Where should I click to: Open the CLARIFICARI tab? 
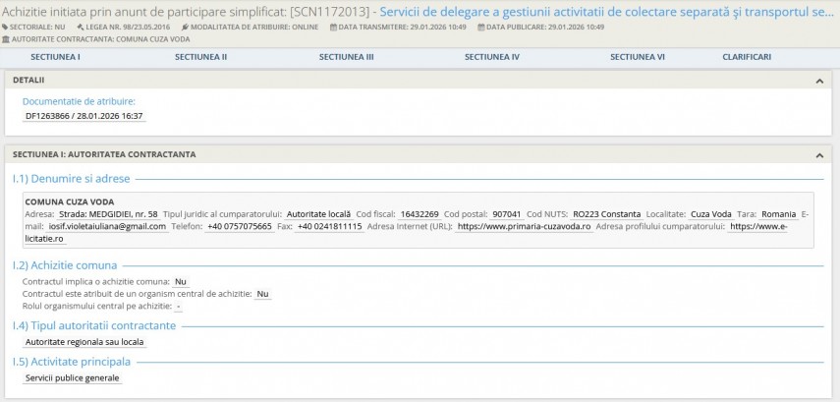click(747, 57)
